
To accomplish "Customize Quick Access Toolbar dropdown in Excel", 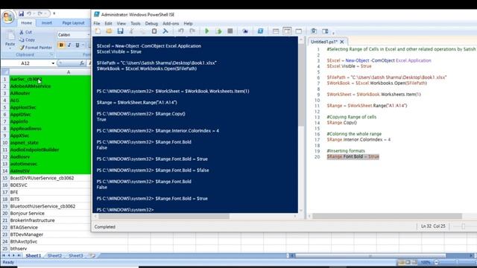I will (54, 13).
